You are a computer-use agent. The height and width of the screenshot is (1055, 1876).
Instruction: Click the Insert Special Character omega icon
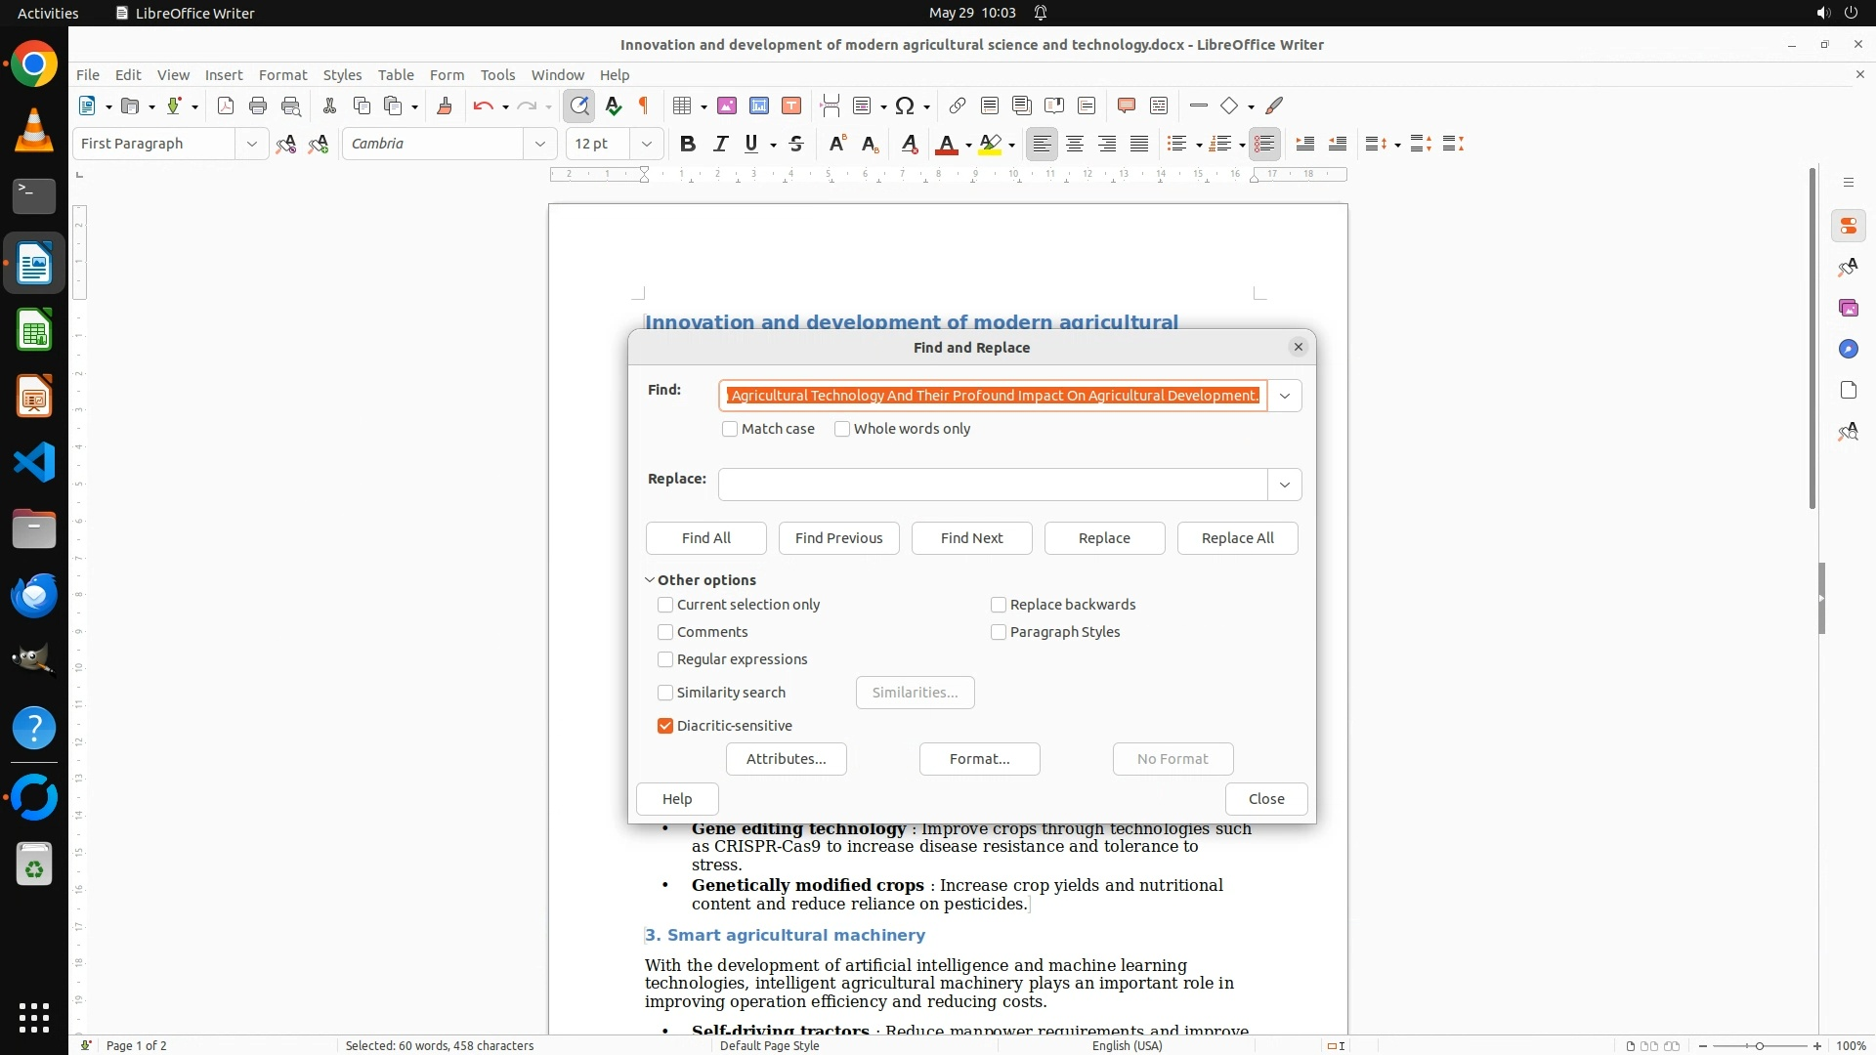905,105
